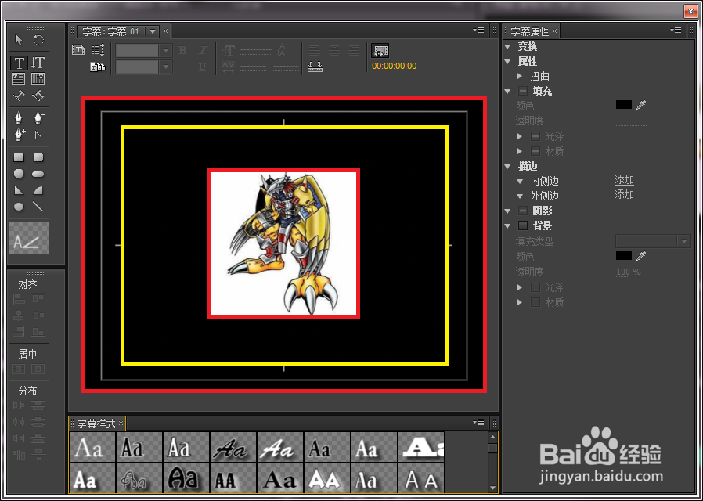
Task: Collapse the 内侧边 group
Action: point(520,182)
